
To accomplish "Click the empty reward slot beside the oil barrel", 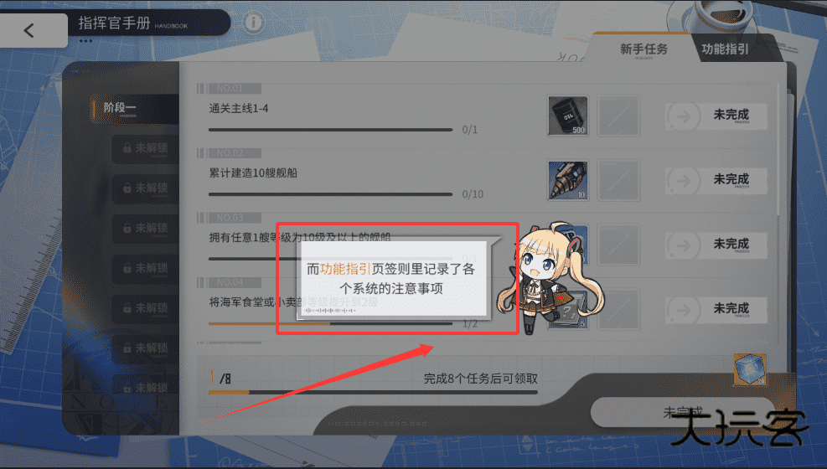I will click(618, 116).
